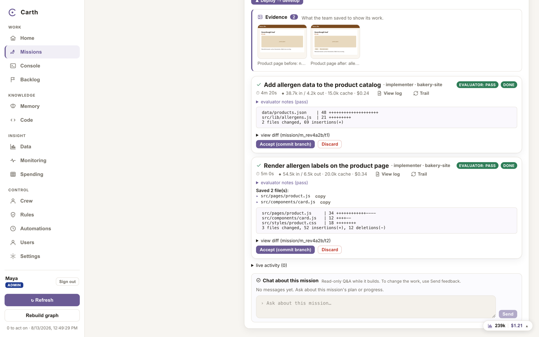Click the Monitoring pulse icon
539x337 pixels.
pos(13,161)
